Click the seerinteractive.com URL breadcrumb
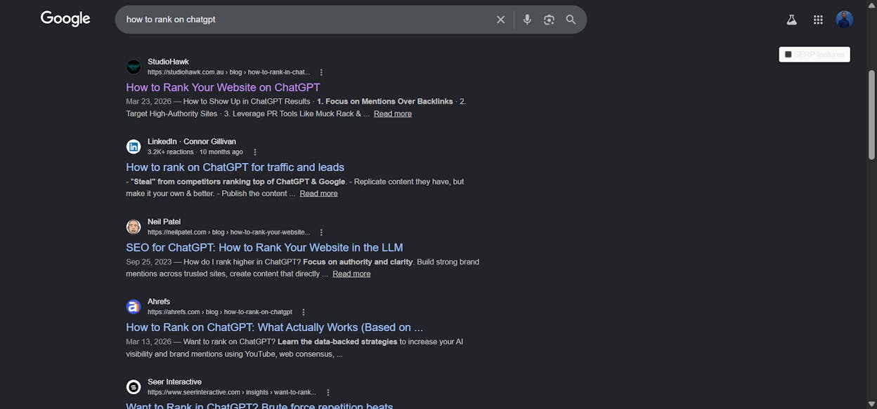The height and width of the screenshot is (409, 877). tap(232, 392)
